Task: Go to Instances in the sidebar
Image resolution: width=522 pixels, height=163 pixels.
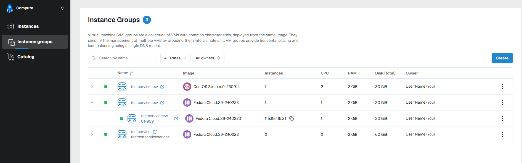Action: click(28, 26)
